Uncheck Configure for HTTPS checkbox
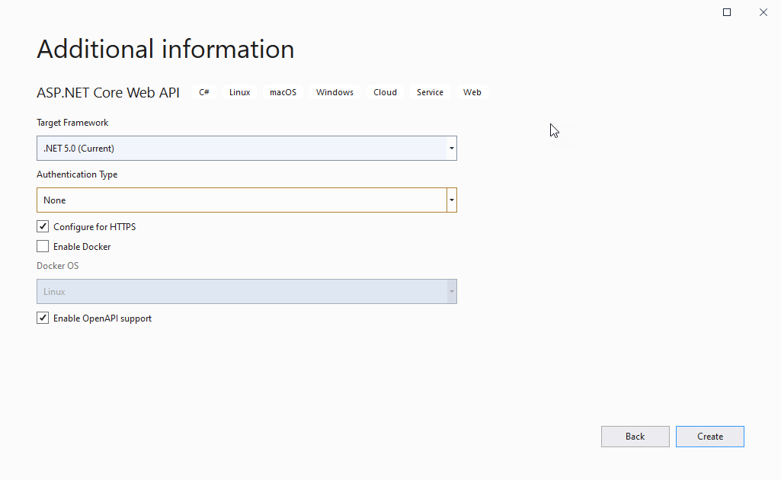Viewport: 781px width, 480px height. [43, 226]
